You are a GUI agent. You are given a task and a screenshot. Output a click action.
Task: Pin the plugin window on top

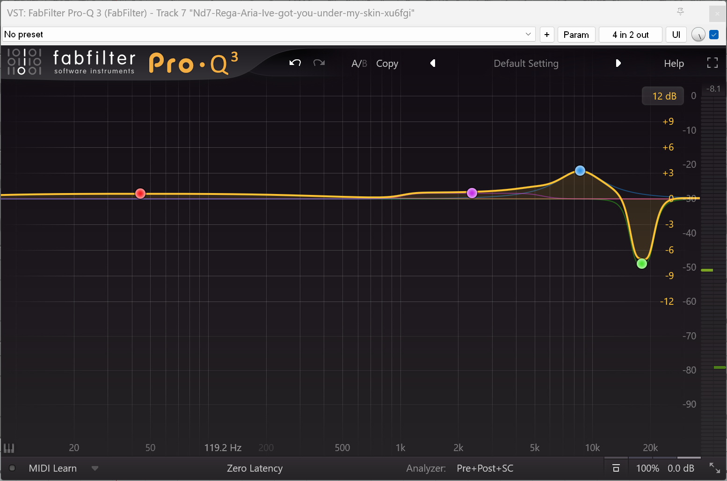click(681, 12)
